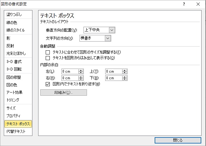The width and height of the screenshot is (206, 146).
Task: Click the help question mark icon
Action: tap(184, 4)
